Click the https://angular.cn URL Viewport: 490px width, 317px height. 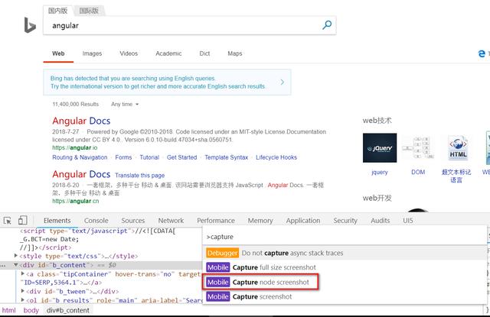click(x=75, y=201)
